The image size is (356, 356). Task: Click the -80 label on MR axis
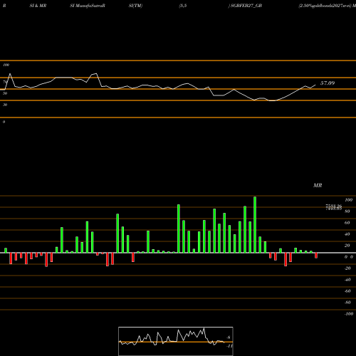coord(347,303)
